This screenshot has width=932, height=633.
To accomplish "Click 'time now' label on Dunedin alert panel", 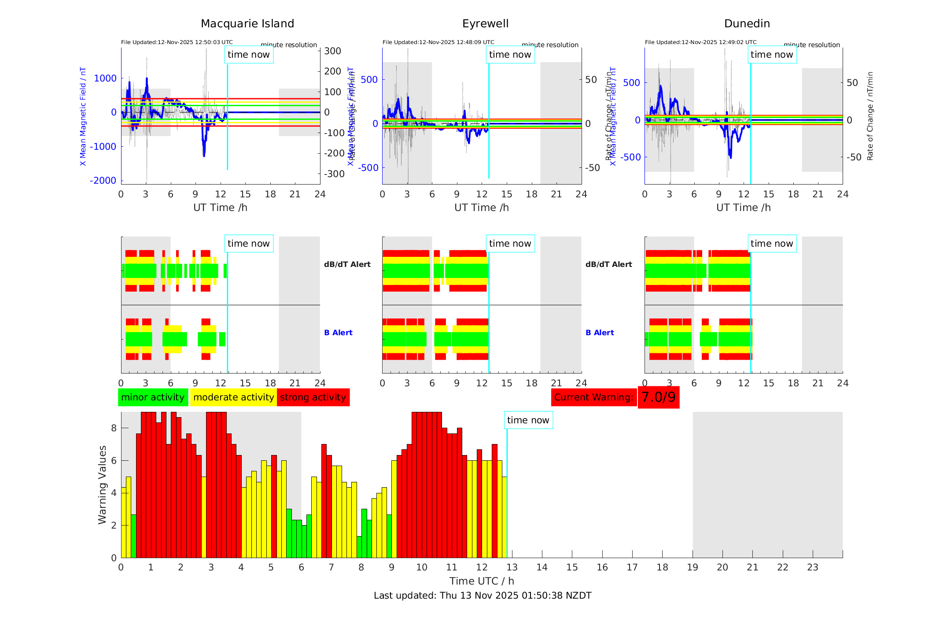I will 772,244.
